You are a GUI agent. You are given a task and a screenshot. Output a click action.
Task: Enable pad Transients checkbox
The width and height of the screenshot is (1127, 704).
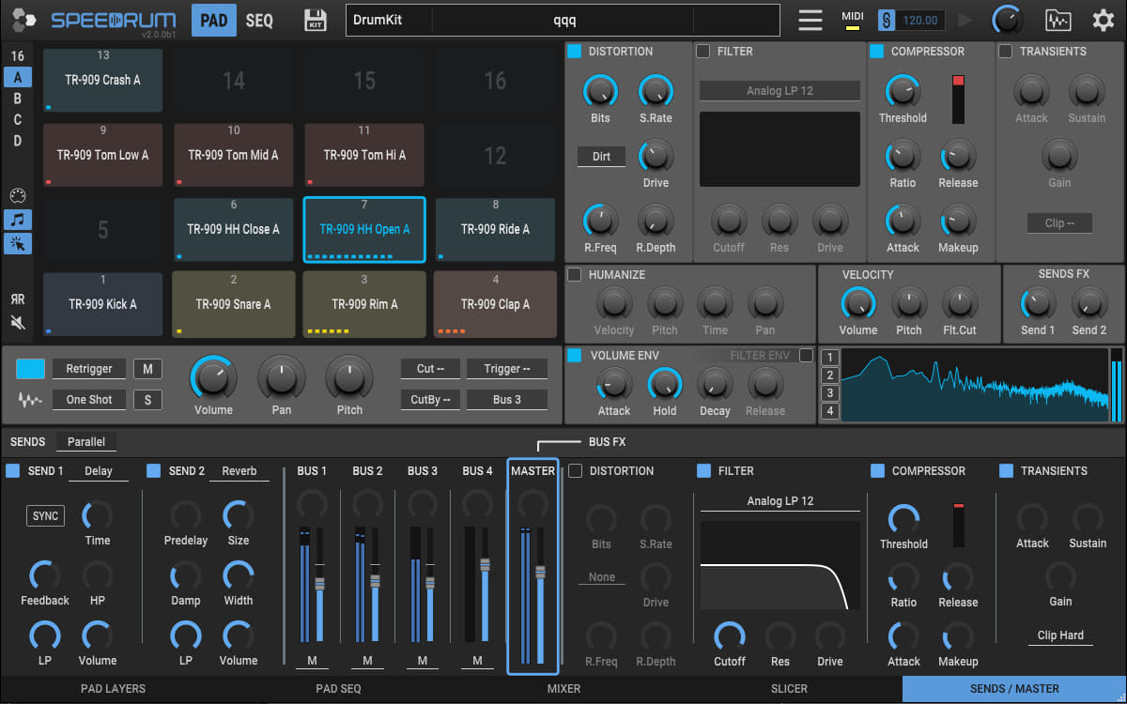pyautogui.click(x=1005, y=52)
